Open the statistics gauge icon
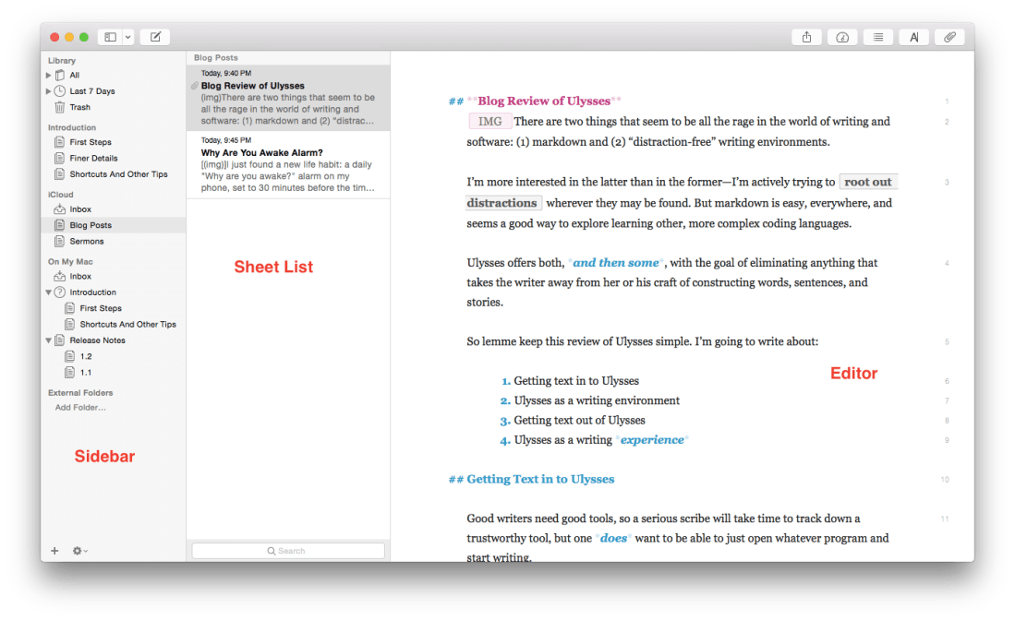The image size is (1015, 620). tap(841, 37)
